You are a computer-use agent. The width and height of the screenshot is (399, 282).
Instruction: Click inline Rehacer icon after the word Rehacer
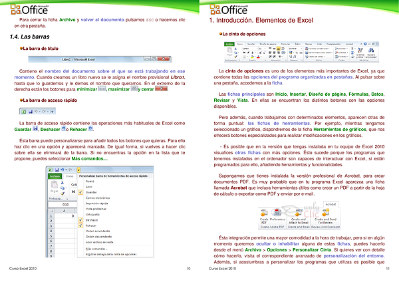coord(90,128)
